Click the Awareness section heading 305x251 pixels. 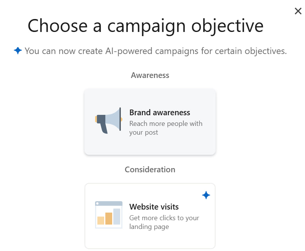pyautogui.click(x=150, y=75)
